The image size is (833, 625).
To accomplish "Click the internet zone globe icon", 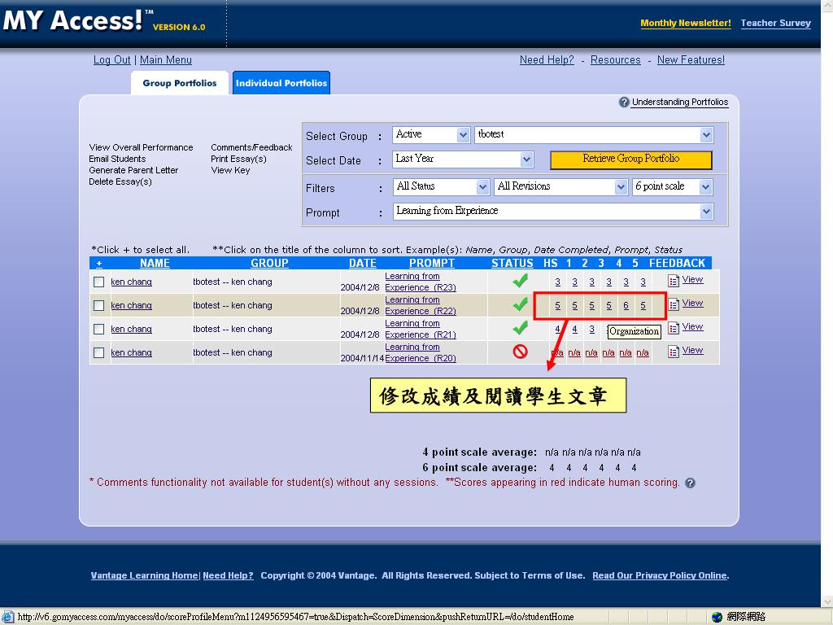I will point(717,617).
